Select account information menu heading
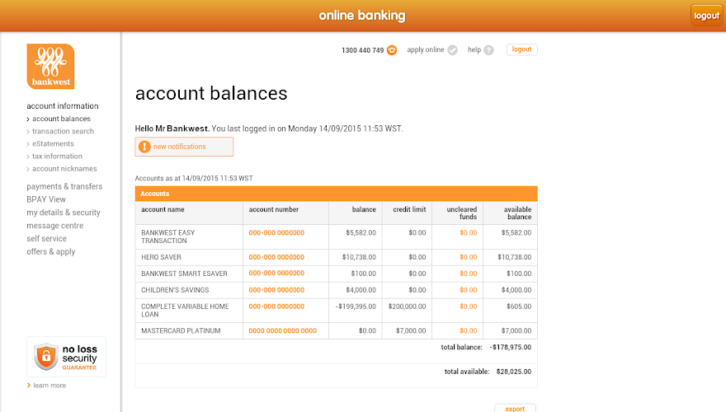Image resolution: width=726 pixels, height=412 pixels. 63,106
